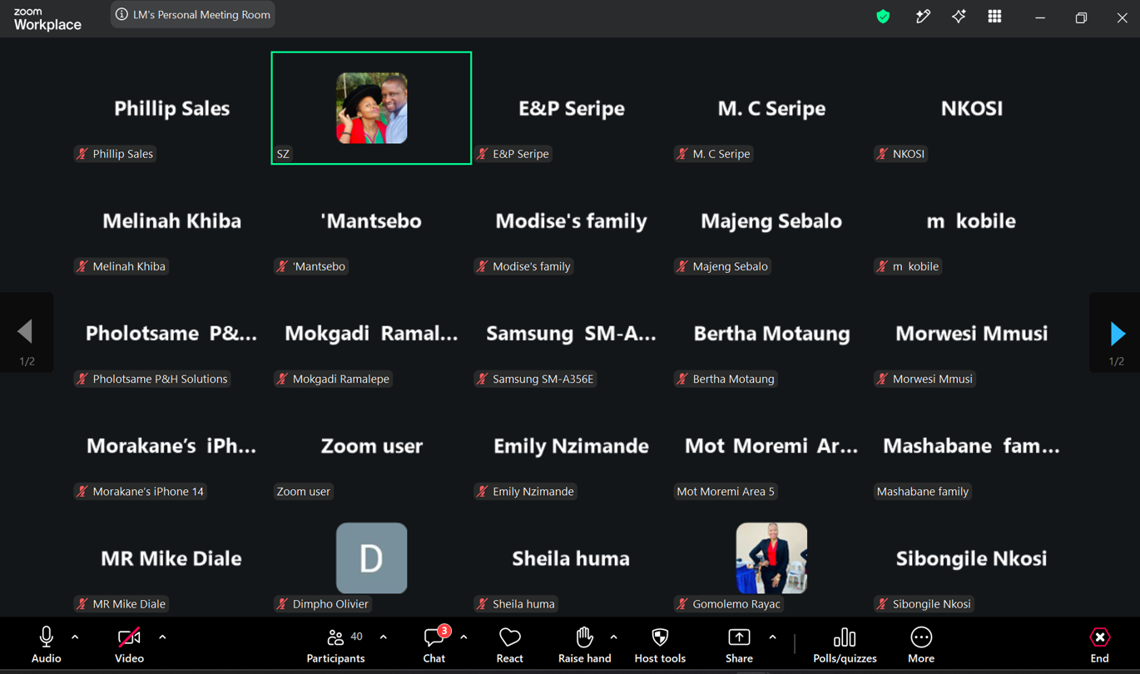1140x674 pixels.
Task: Select the Zoom user name label
Action: 303,492
